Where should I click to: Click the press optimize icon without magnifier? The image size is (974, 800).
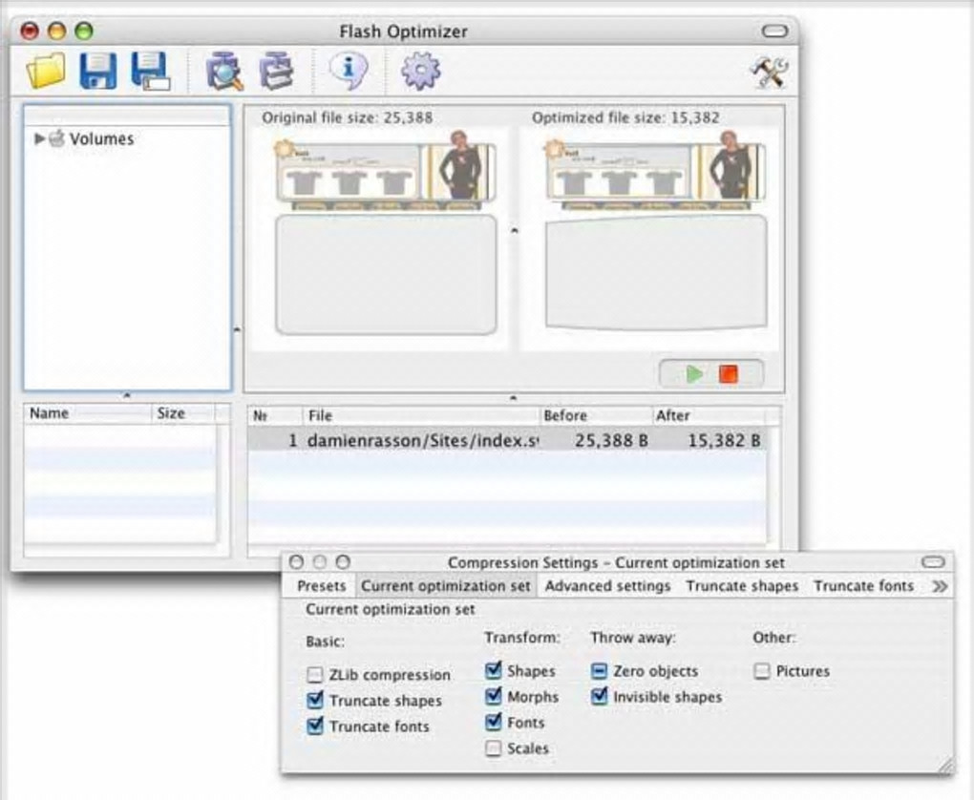coord(277,71)
